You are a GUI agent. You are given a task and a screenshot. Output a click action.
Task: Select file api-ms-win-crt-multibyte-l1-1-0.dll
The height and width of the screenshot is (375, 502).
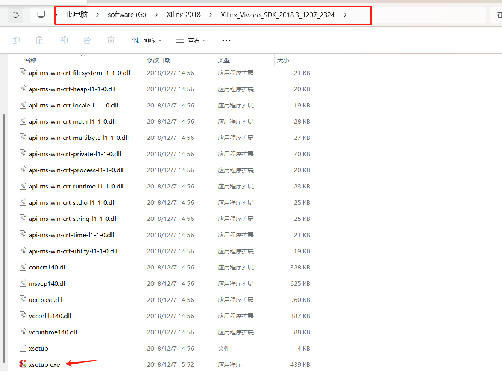79,138
